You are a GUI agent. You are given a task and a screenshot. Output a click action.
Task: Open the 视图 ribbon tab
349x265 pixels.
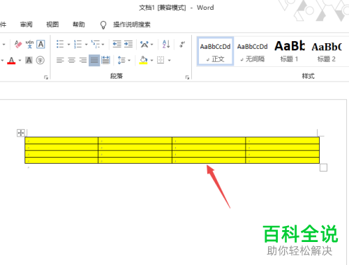click(52, 24)
